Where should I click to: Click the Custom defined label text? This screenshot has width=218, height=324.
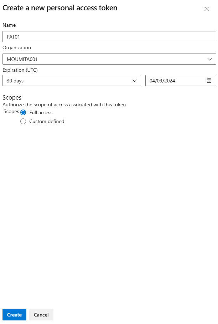47,121
